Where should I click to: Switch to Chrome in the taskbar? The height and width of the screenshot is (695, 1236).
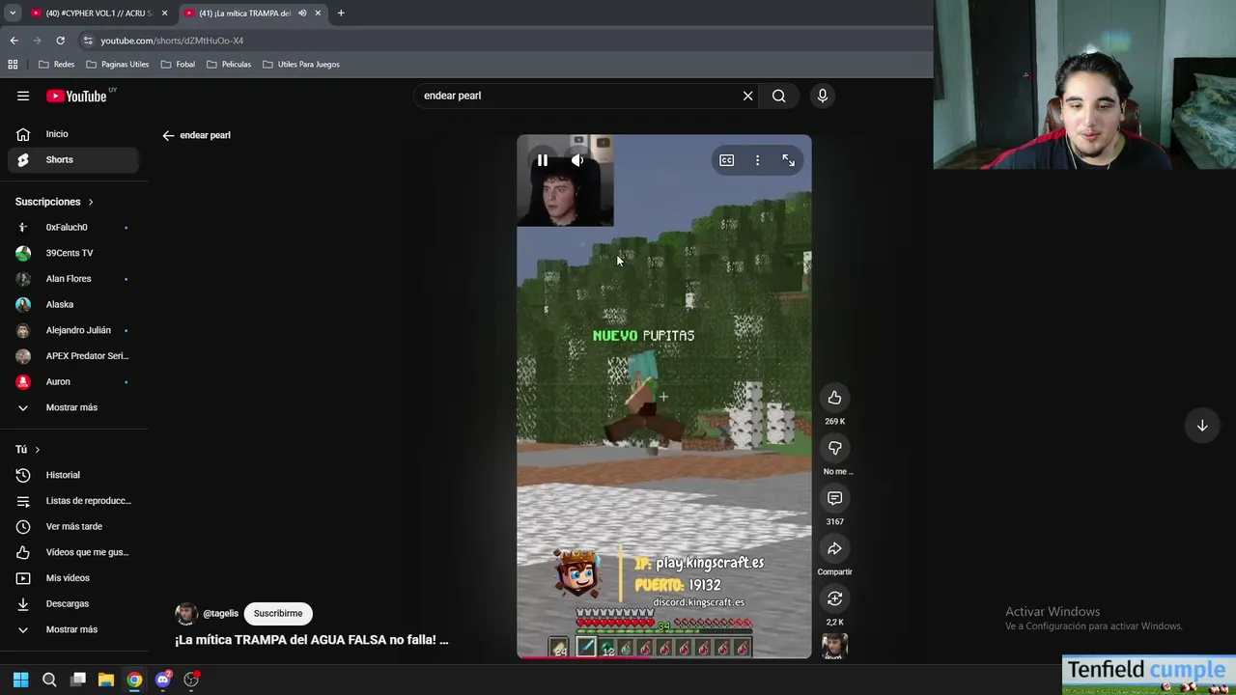[134, 680]
